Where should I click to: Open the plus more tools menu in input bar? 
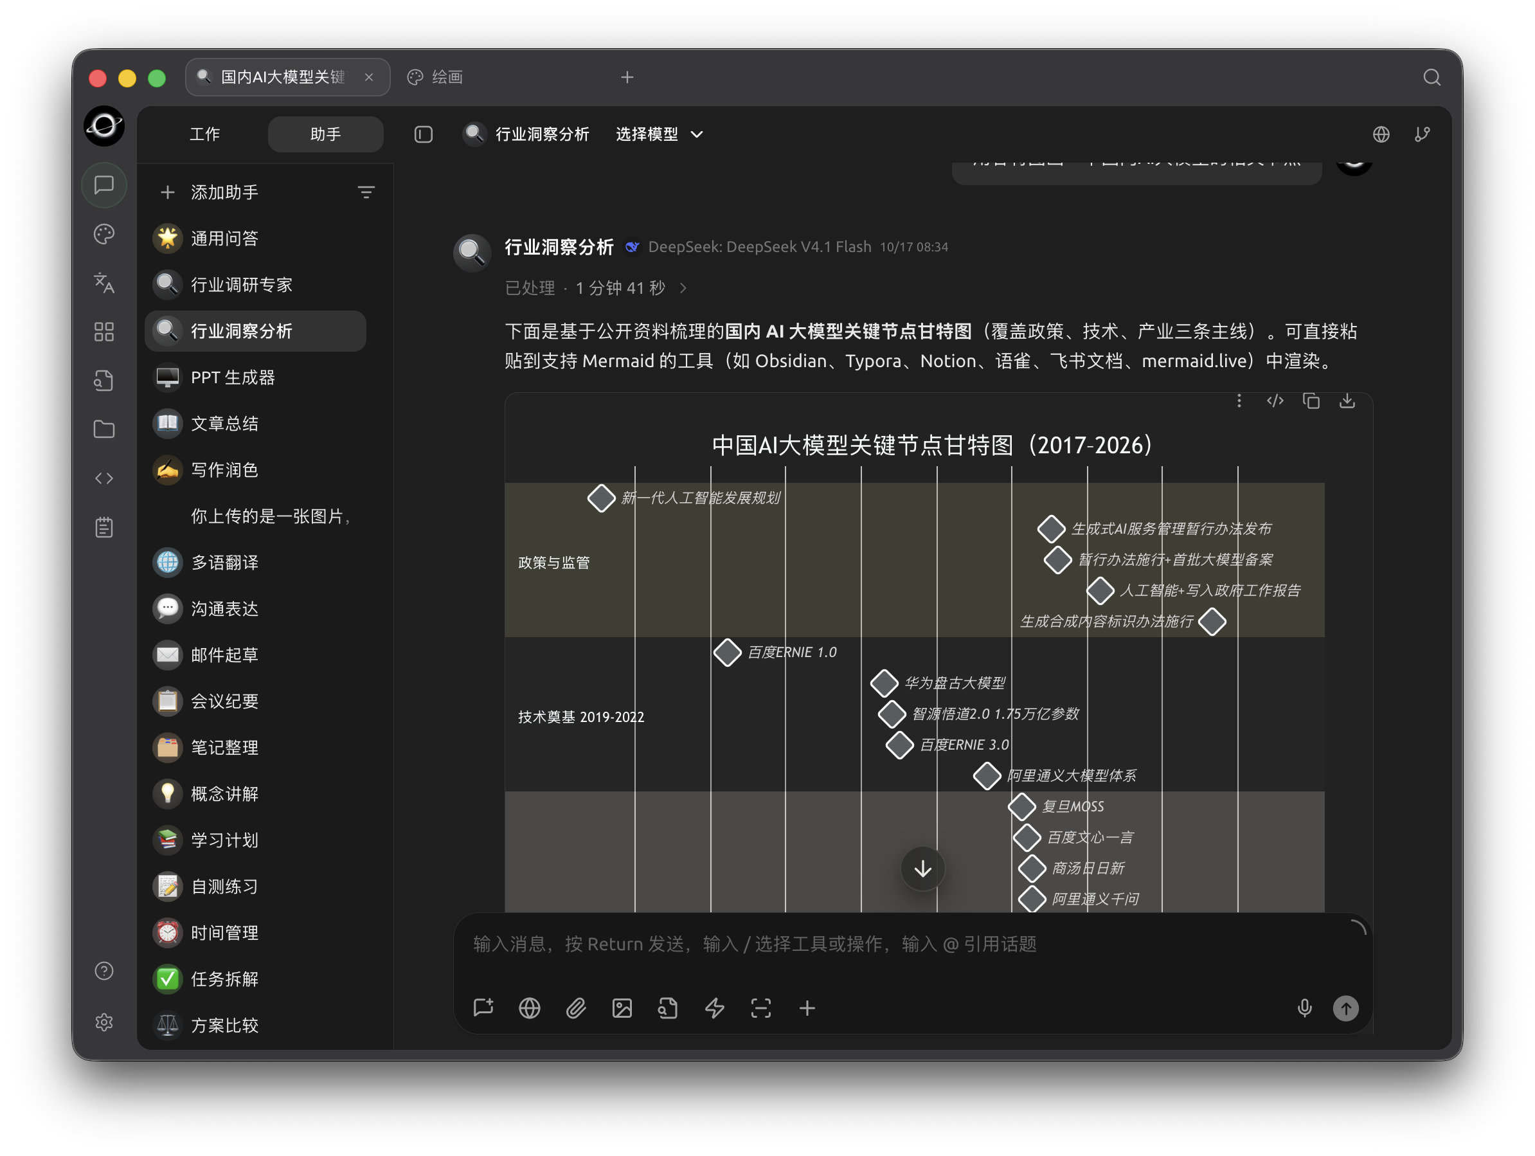click(x=807, y=1008)
